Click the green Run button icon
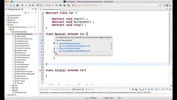177x100 pixels. coord(60,5)
